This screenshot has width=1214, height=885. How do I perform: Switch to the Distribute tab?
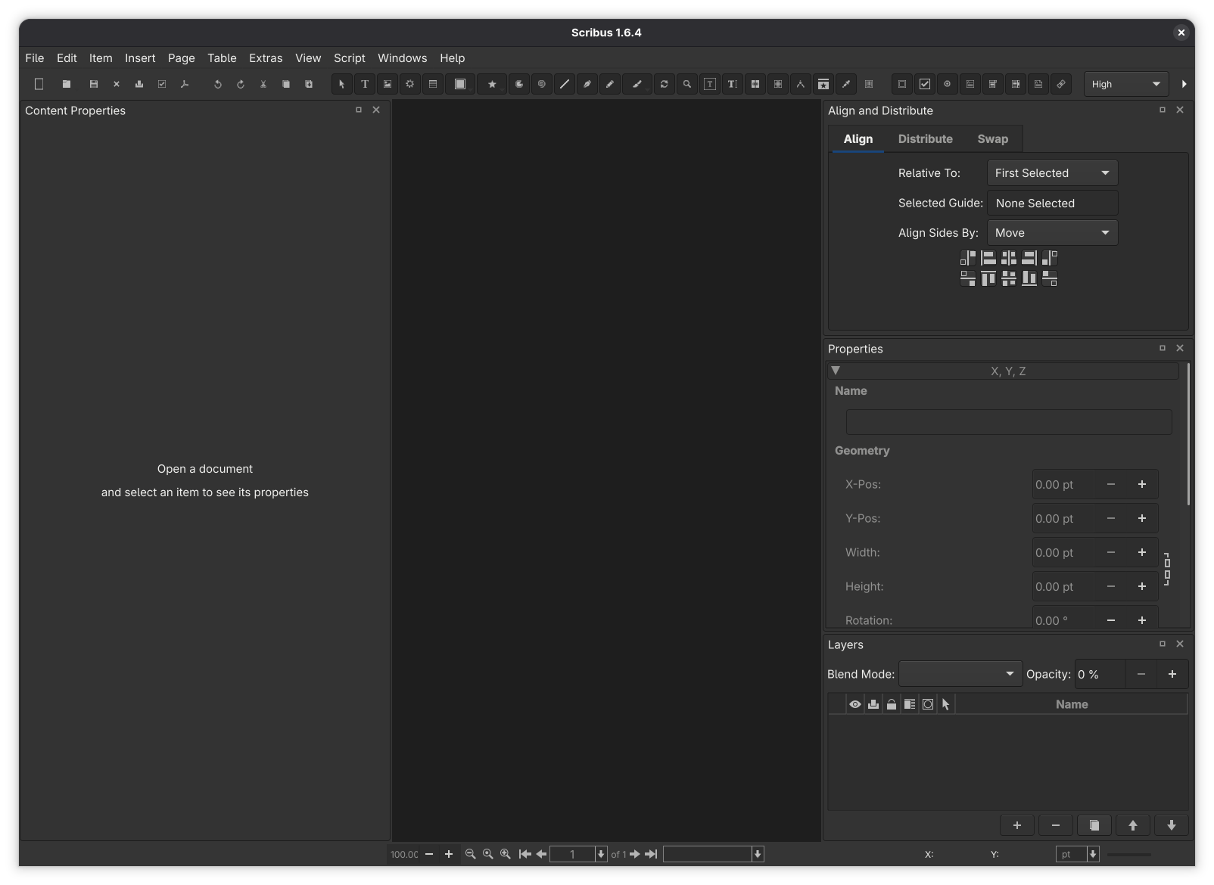click(x=925, y=139)
